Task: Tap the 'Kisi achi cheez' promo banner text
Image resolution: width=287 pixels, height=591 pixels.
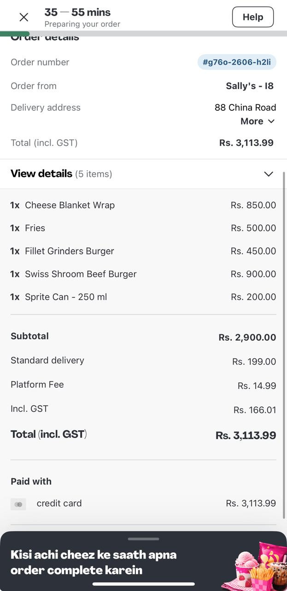Action: tap(94, 562)
